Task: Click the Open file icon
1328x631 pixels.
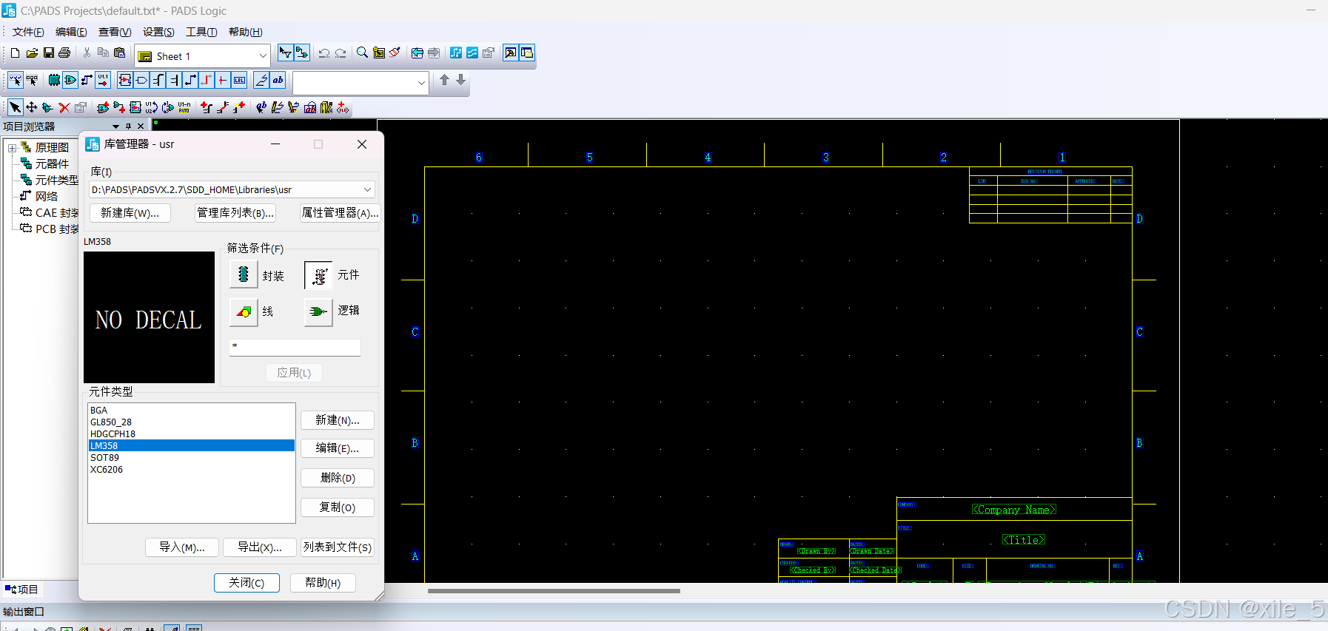Action: click(32, 53)
